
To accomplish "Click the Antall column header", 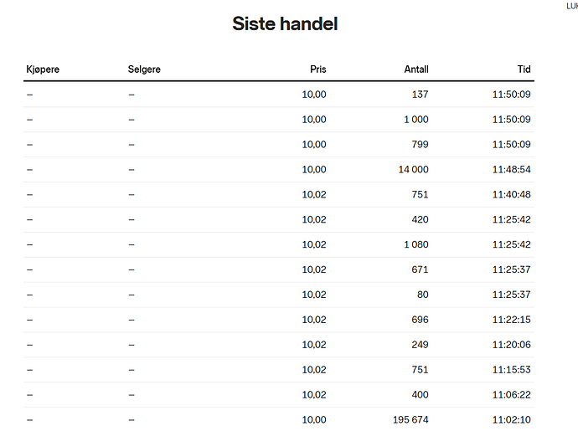I will coord(416,69).
